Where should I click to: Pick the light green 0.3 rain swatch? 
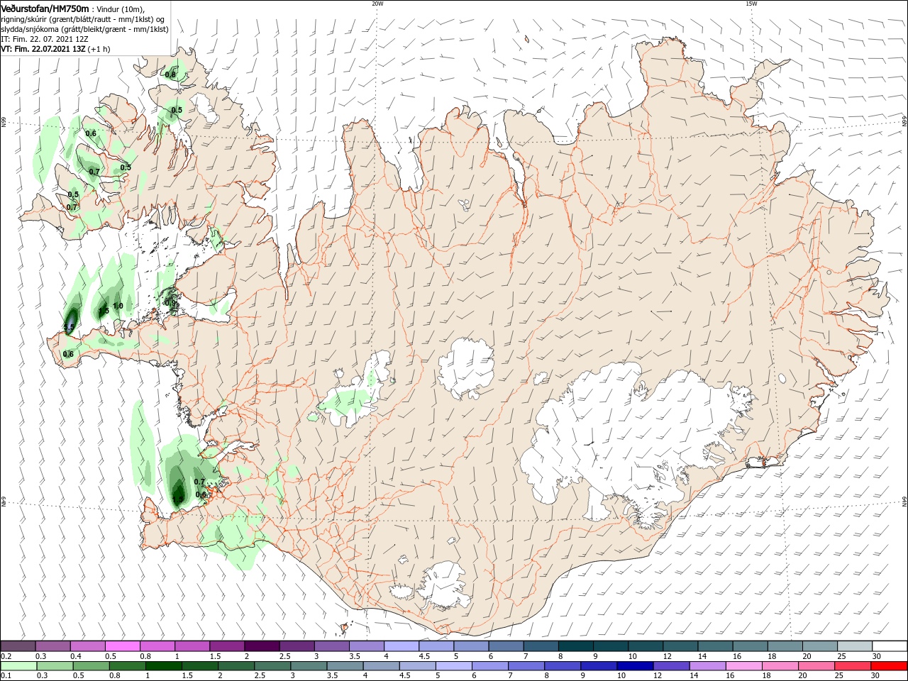53,666
